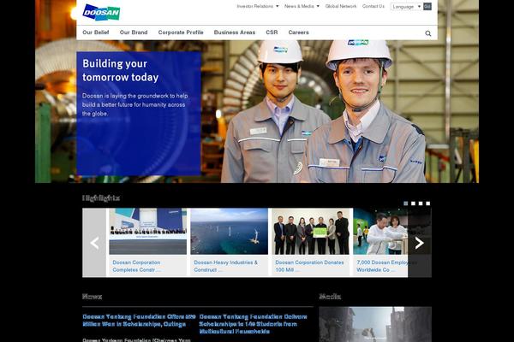Open the Our Belief menu
This screenshot has width=514, height=342.
95,32
